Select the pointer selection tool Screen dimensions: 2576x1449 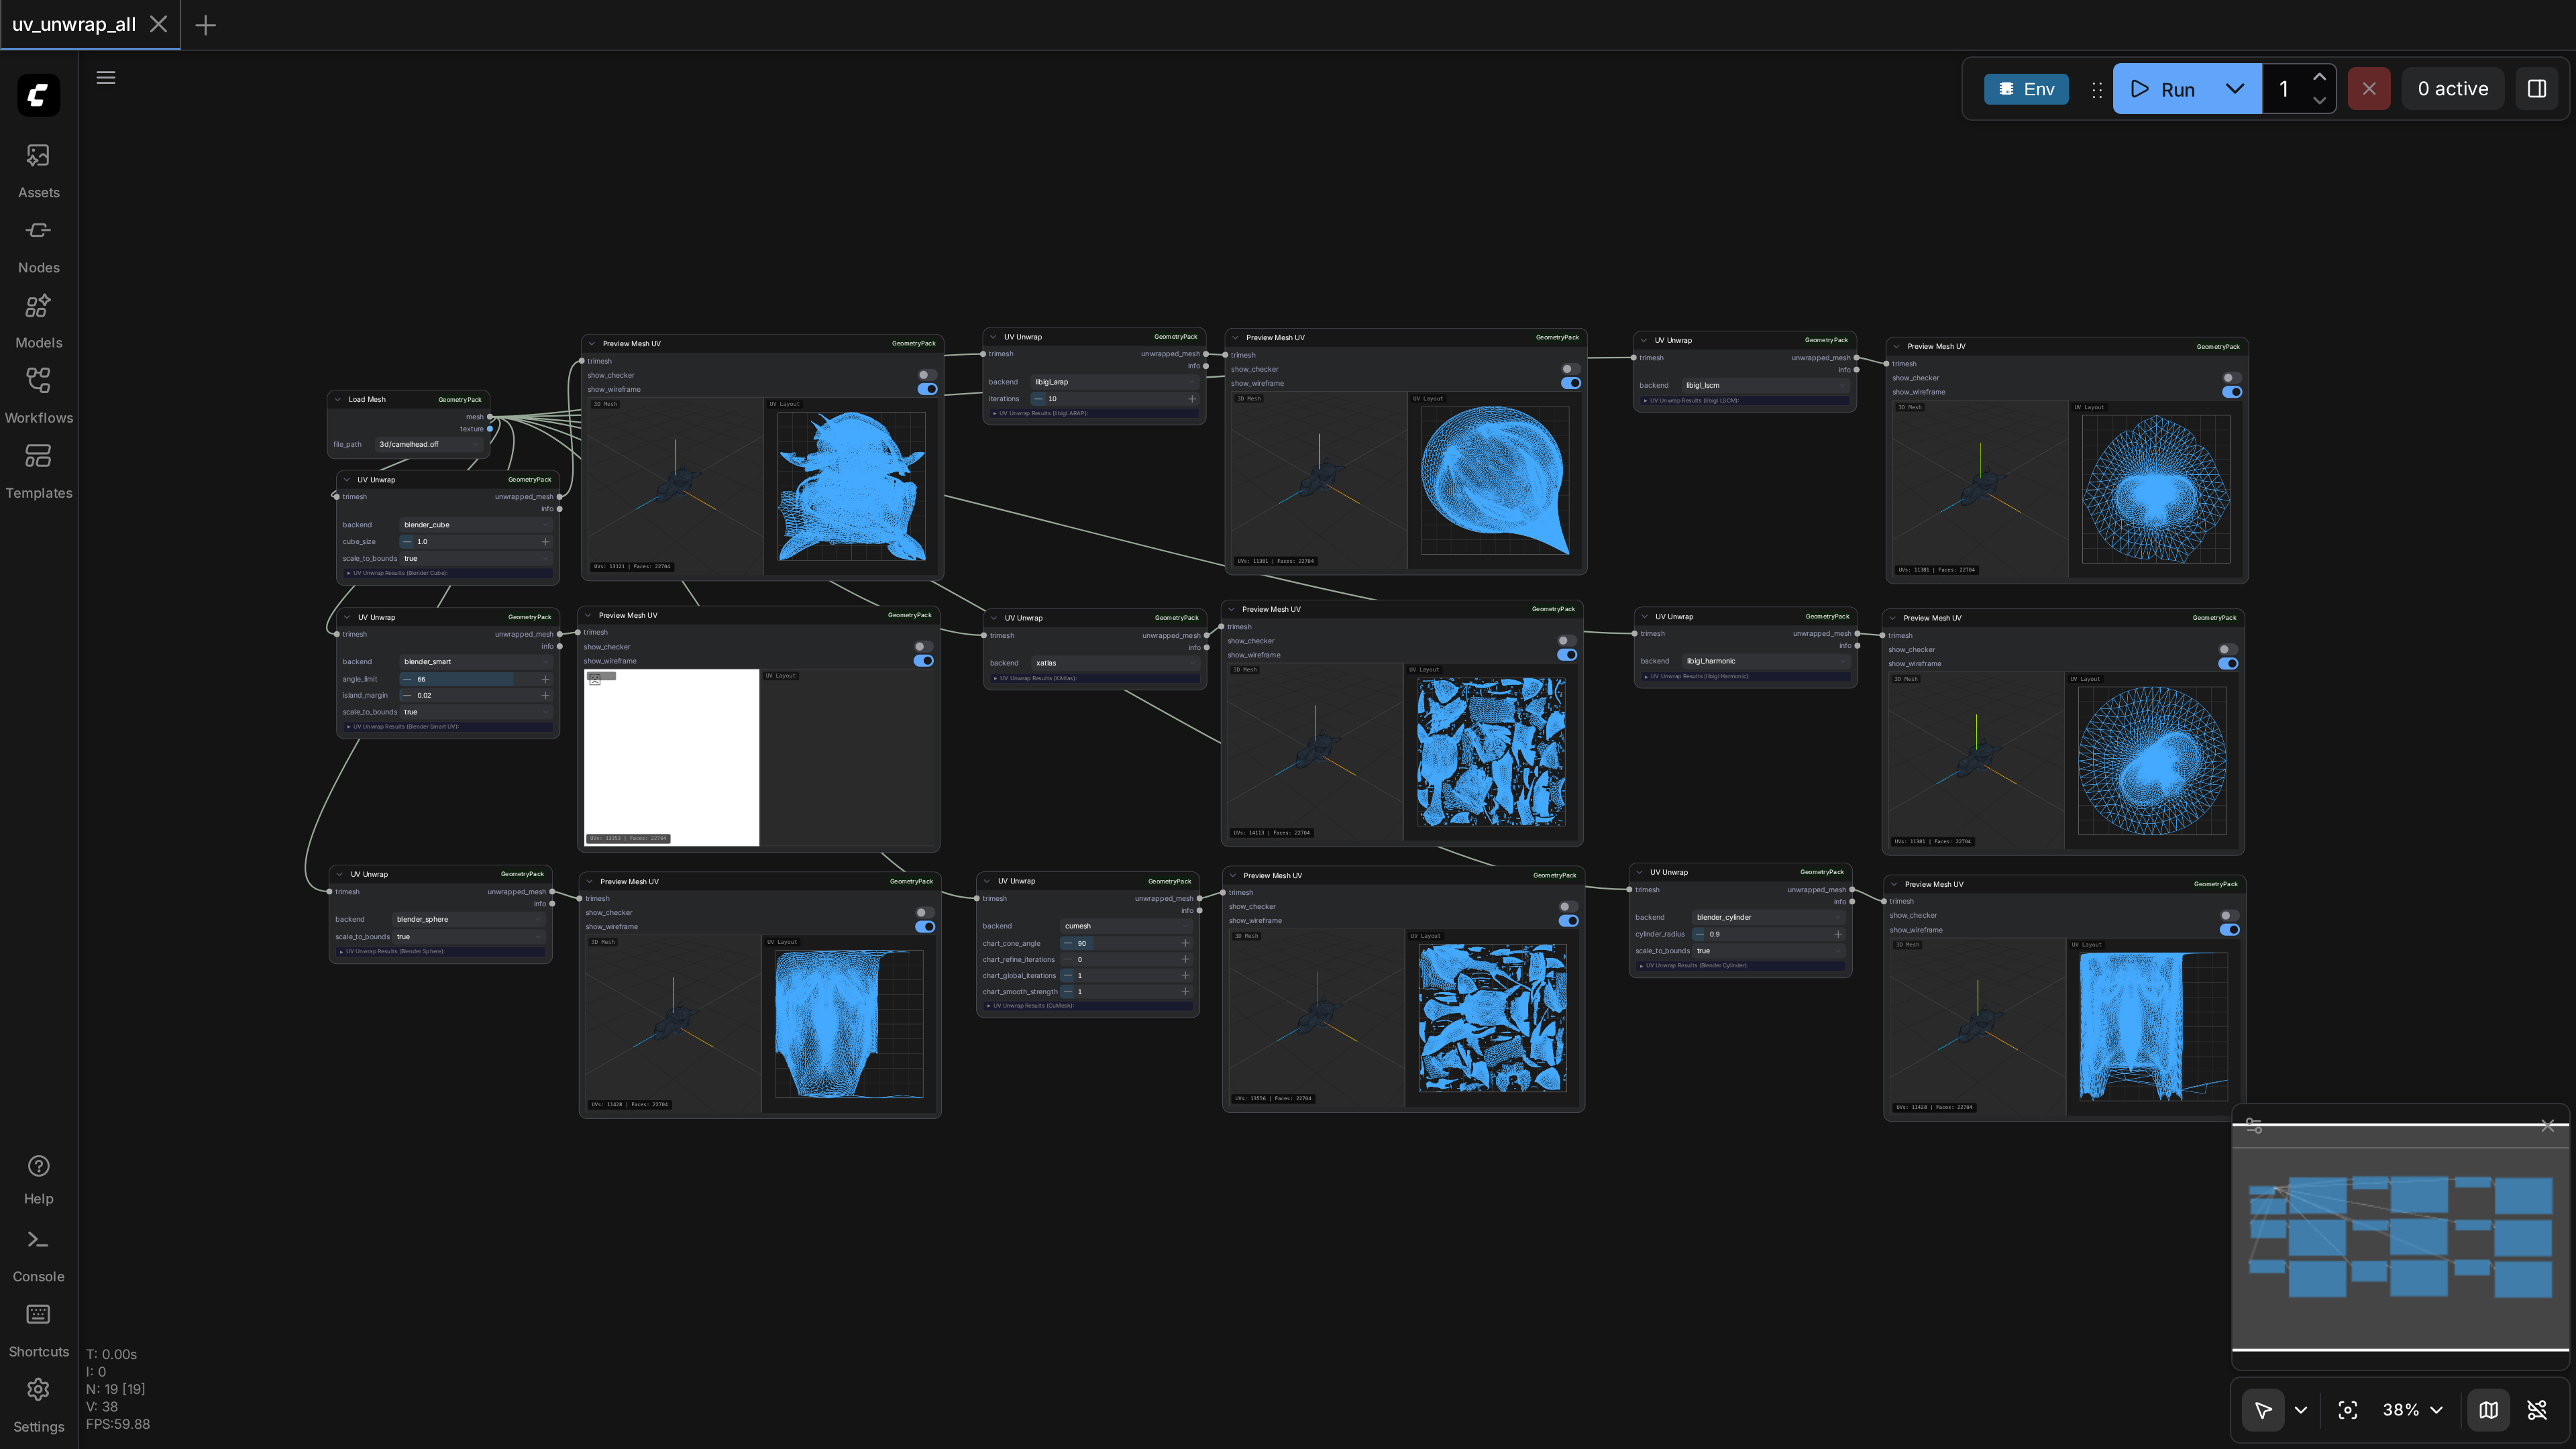click(2263, 1410)
